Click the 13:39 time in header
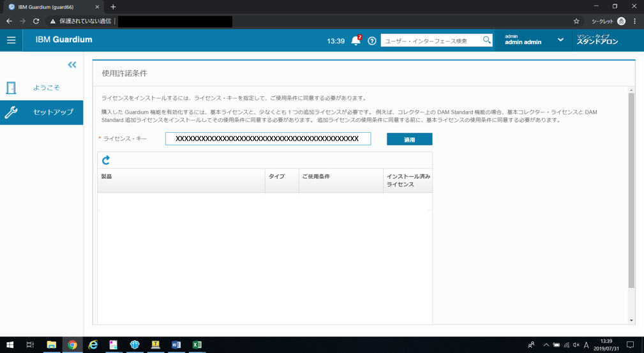 point(336,41)
